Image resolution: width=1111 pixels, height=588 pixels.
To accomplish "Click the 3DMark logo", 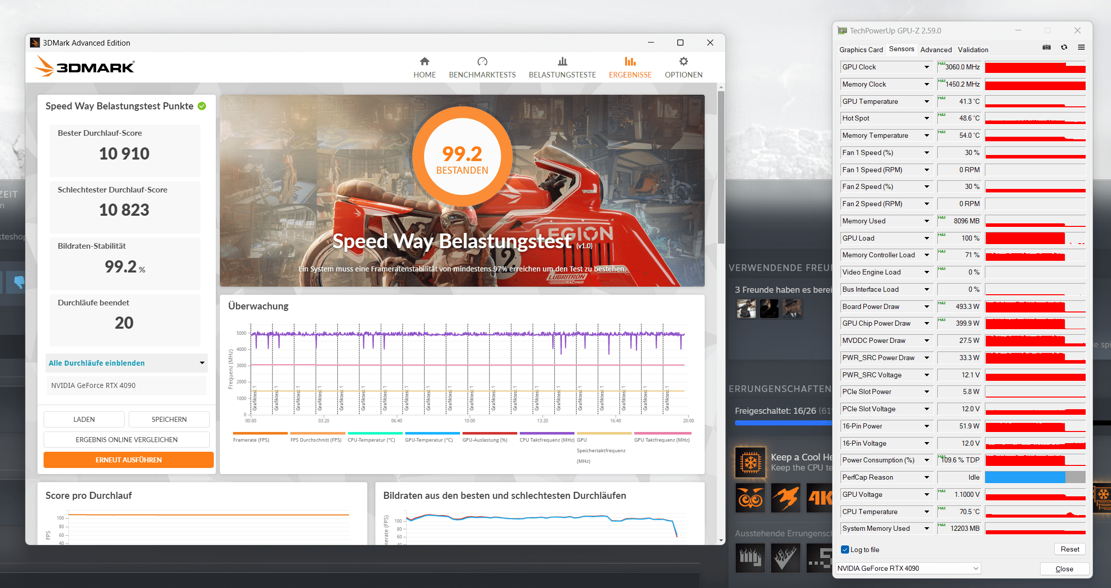I will click(85, 66).
